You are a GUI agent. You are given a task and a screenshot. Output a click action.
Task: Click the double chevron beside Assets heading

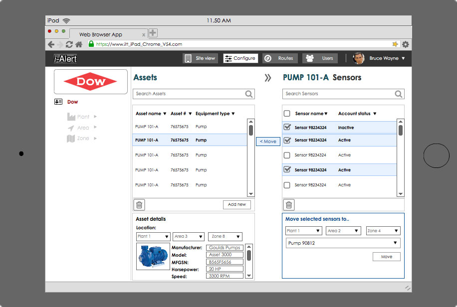click(268, 78)
